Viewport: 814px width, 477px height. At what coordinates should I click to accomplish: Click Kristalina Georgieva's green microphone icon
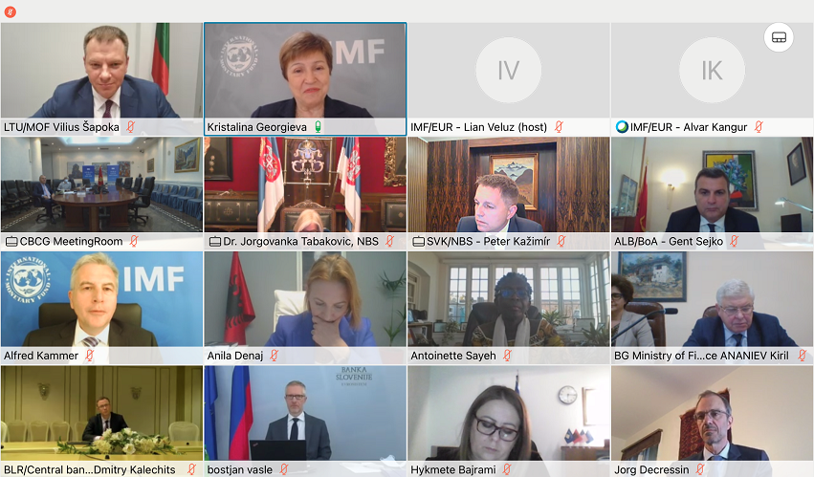pos(318,126)
